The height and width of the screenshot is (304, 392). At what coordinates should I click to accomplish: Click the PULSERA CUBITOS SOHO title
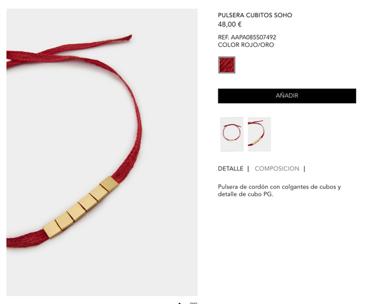click(255, 15)
